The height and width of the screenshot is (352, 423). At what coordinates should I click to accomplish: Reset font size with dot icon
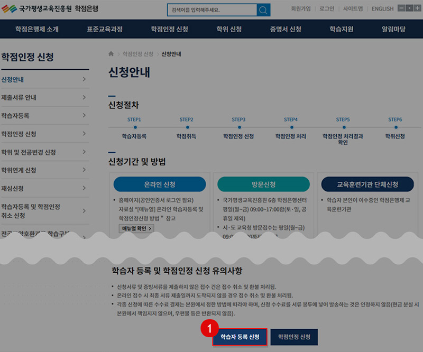[x=409, y=8]
